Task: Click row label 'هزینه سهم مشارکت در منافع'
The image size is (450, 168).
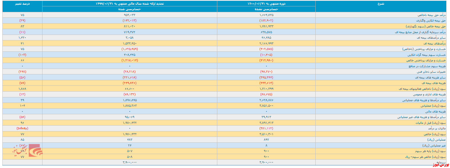Action: (x=428, y=66)
